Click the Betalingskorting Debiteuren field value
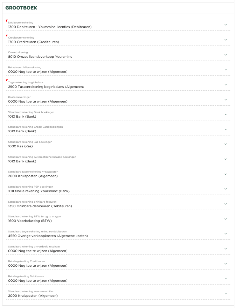The image size is (237, 308). point(37,281)
